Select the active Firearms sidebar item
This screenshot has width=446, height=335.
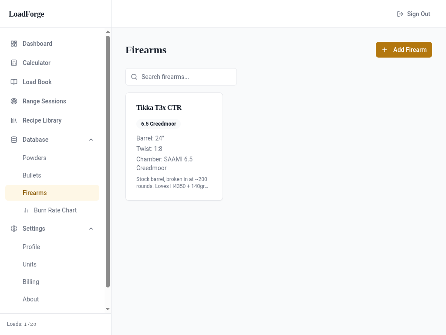coord(52,193)
